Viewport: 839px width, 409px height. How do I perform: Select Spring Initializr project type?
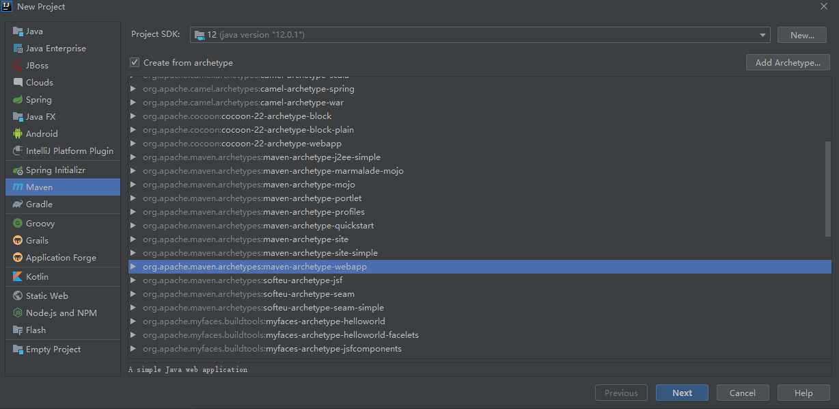coord(63,170)
